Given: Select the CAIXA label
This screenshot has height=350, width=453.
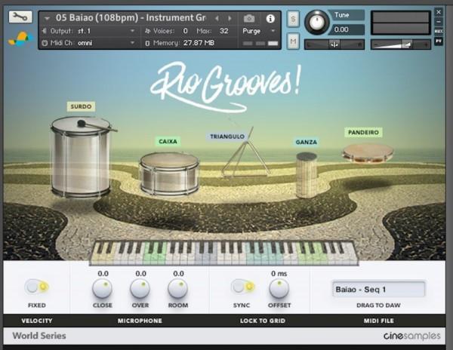Looking at the screenshot, I should point(168,141).
